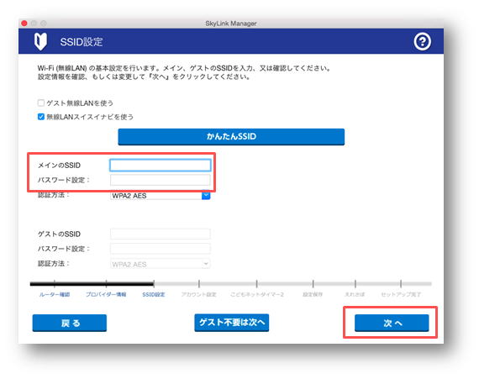The image size is (479, 379).
Task: Click the setup progress bar track
Action: [x=231, y=284]
